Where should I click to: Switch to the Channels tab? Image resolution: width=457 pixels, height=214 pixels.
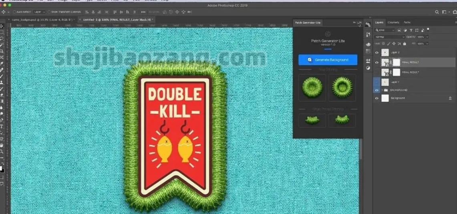point(393,22)
